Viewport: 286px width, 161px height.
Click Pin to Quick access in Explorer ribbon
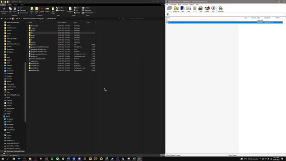click(x=4, y=10)
